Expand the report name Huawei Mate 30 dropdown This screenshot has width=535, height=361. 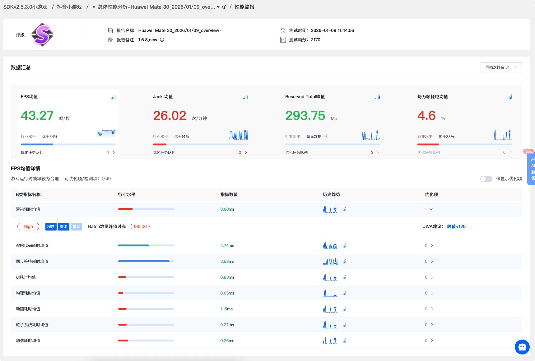pyautogui.click(x=221, y=30)
